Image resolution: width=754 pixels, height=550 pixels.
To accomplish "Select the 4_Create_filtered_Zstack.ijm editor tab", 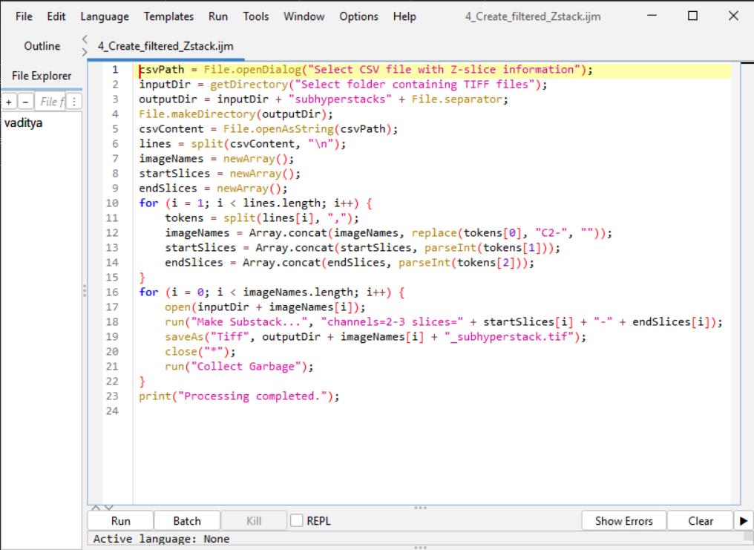I will click(x=166, y=46).
